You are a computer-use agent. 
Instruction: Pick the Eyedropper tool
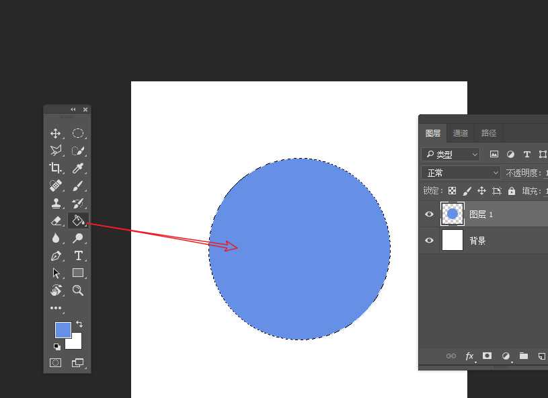[x=78, y=168]
